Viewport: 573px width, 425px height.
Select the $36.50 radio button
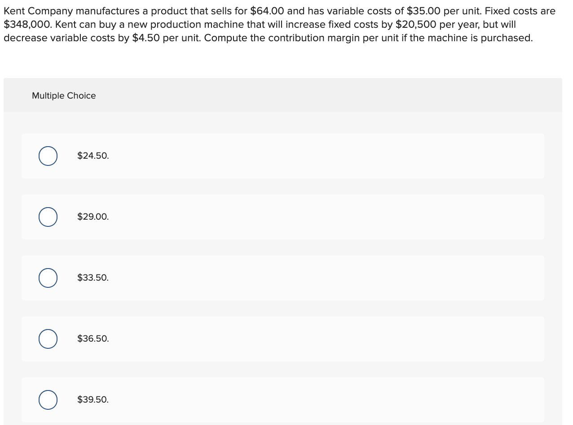[48, 339]
